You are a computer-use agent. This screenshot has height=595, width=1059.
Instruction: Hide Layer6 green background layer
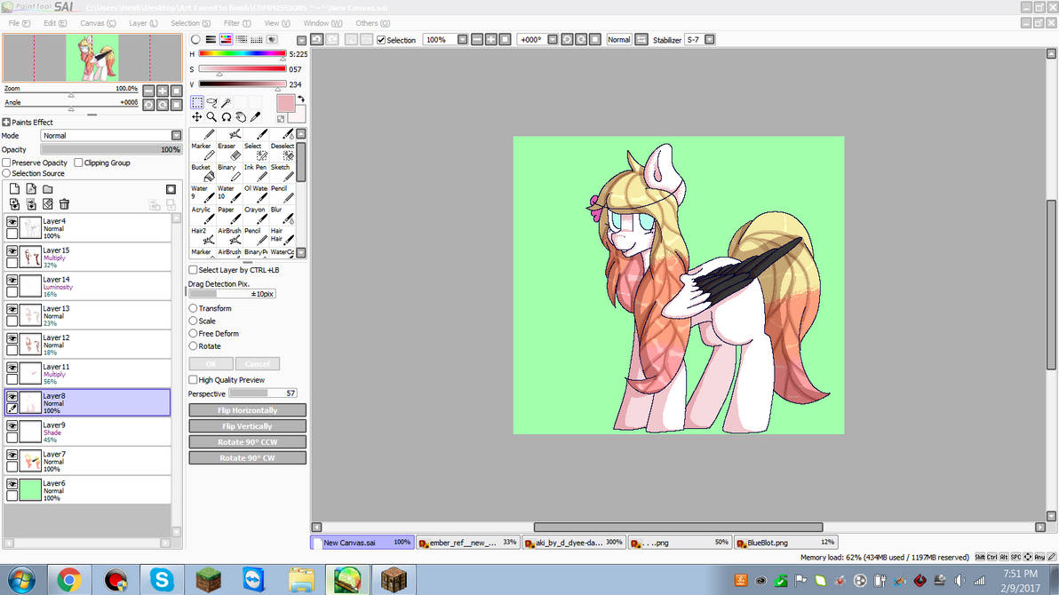pyautogui.click(x=12, y=484)
